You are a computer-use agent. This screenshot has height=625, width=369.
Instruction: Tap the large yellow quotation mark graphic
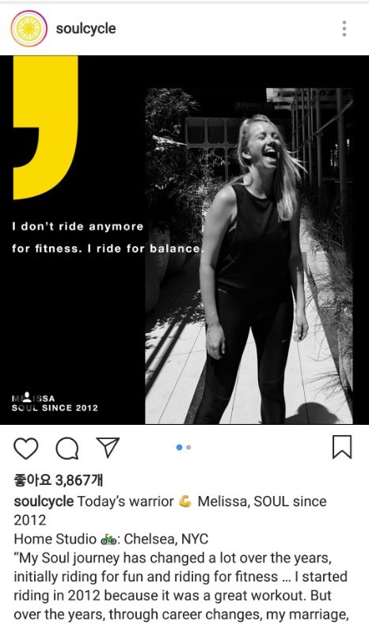coord(45,127)
